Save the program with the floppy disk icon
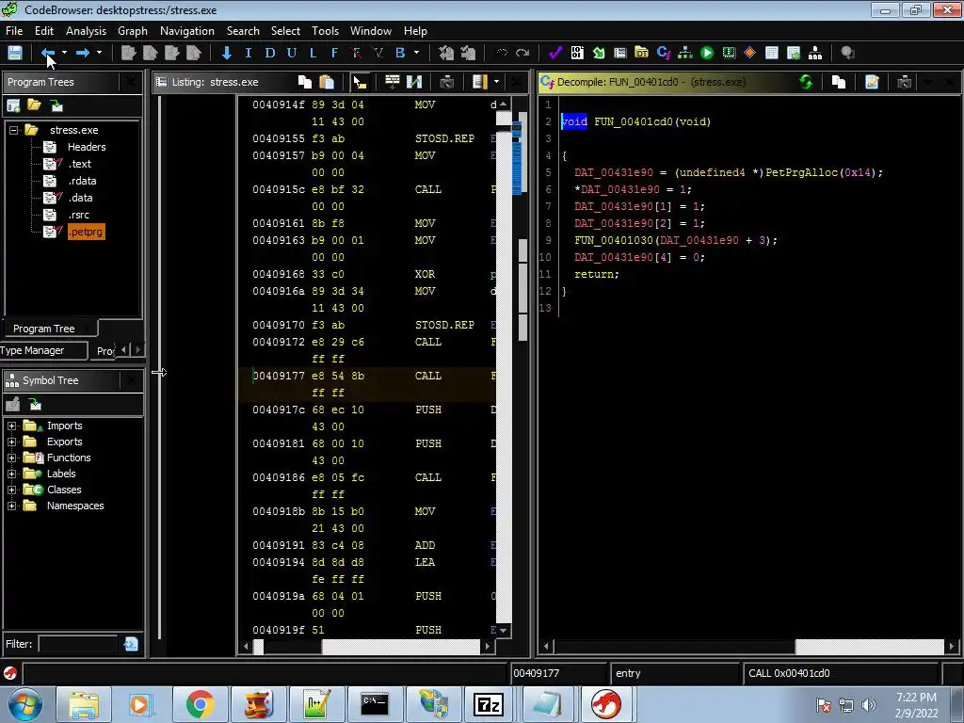The image size is (964, 723). (x=15, y=53)
